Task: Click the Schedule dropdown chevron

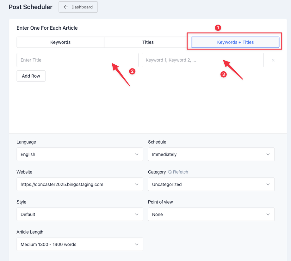Action: (x=268, y=154)
